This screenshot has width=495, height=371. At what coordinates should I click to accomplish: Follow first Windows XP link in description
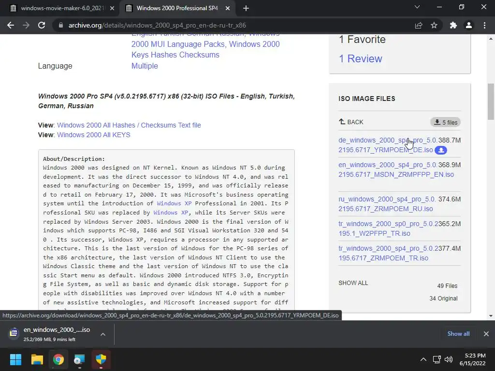(174, 203)
